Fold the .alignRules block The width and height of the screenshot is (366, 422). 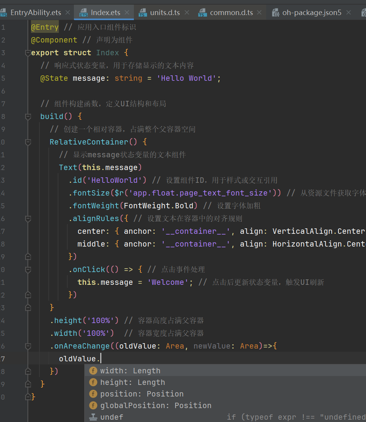[x=28, y=219]
